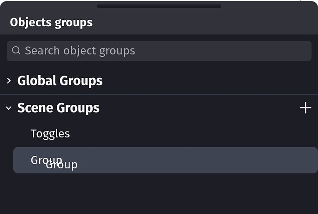Focus the Search object groups field
The height and width of the screenshot is (214, 318).
click(x=138, y=51)
